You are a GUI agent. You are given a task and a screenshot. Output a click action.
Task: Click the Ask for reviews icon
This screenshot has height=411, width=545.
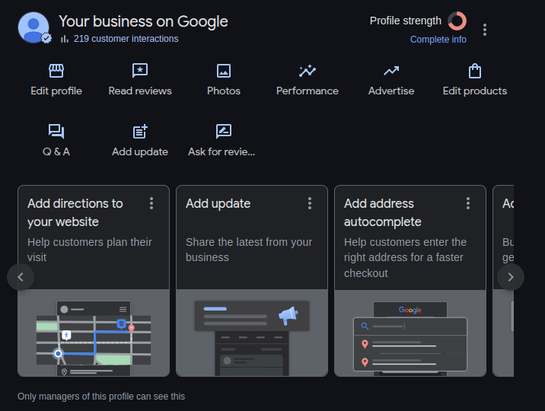pyautogui.click(x=223, y=132)
